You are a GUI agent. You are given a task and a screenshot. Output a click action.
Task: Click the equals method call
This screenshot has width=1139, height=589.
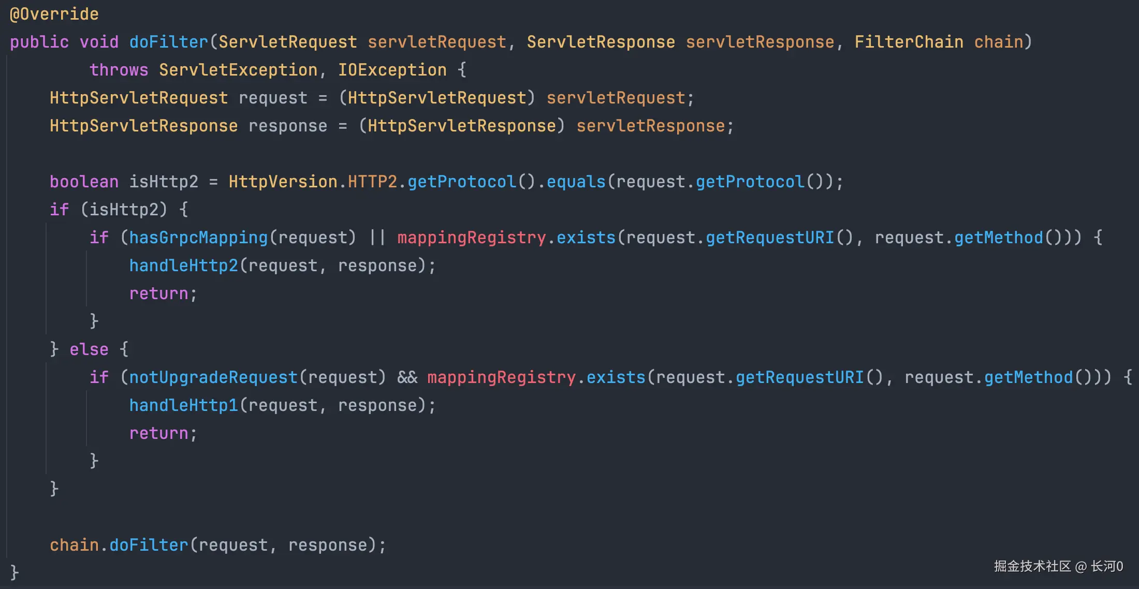(576, 182)
